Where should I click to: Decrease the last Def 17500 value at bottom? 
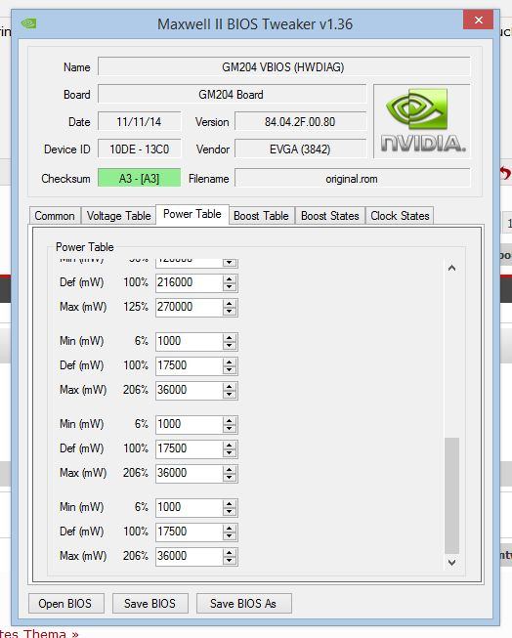pos(230,535)
